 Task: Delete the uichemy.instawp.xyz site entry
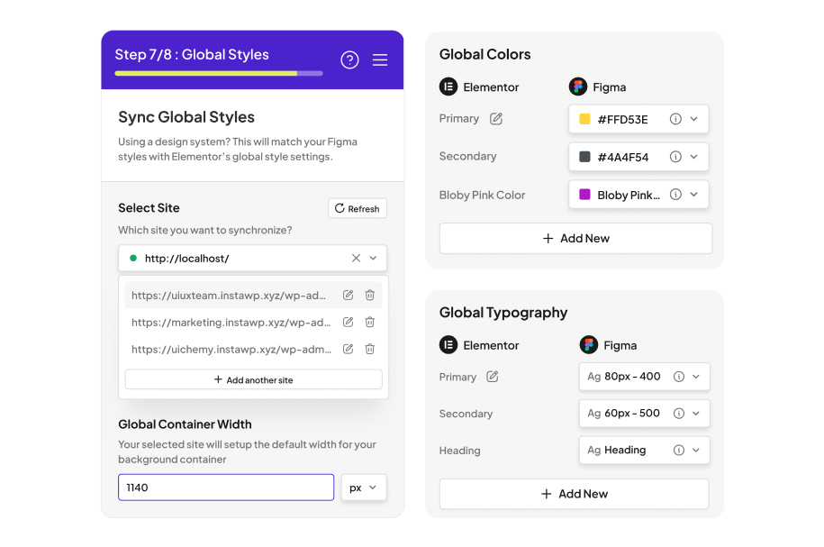(x=370, y=349)
